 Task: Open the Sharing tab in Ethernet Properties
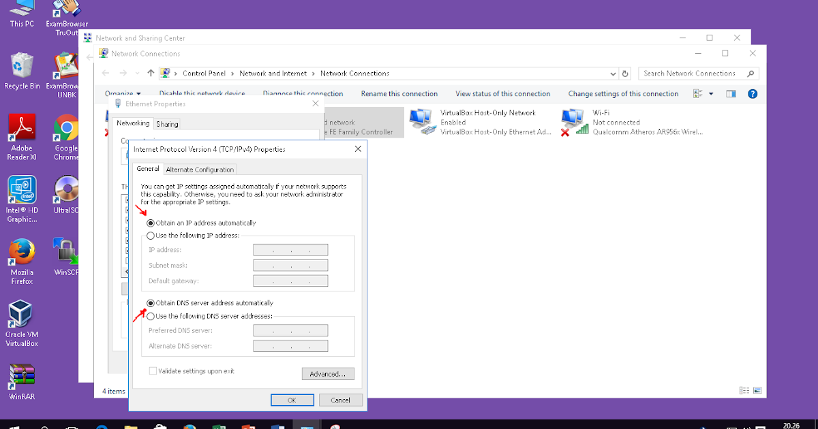(166, 123)
